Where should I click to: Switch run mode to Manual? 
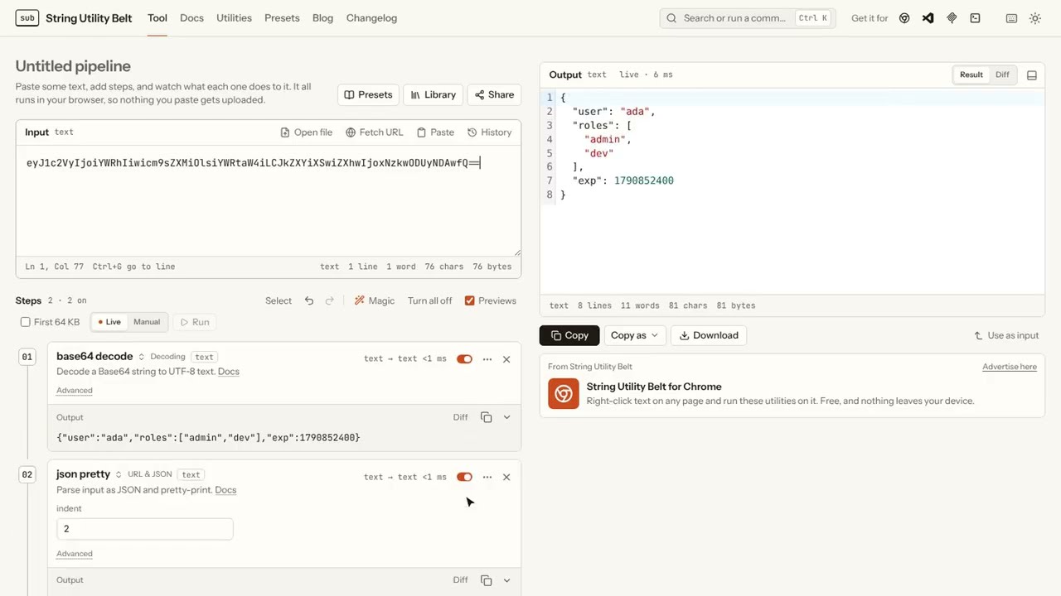click(147, 322)
